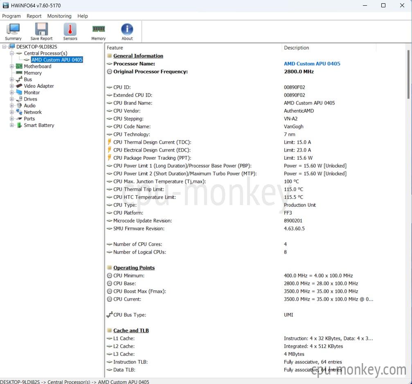Viewport: 412px width, 384px height.
Task: Click the Network tree icon
Action: (x=19, y=112)
